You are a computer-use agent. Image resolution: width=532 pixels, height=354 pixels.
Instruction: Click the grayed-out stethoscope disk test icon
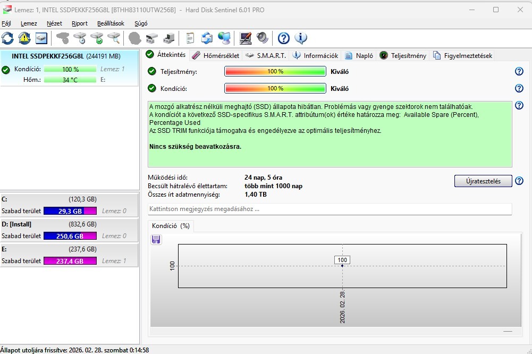62,38
